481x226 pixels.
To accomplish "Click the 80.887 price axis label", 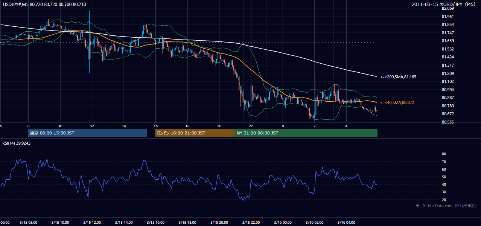I will click(448, 98).
